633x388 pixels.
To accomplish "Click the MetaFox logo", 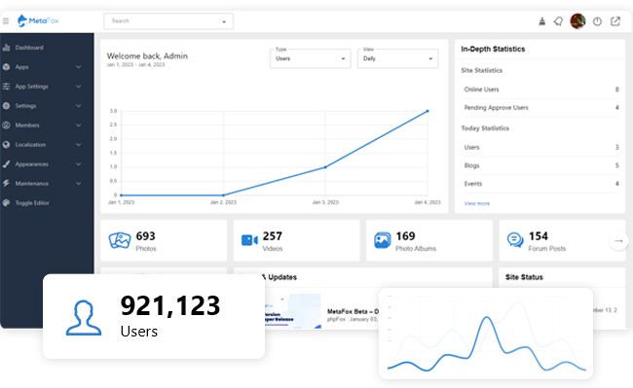I will click(38, 20).
